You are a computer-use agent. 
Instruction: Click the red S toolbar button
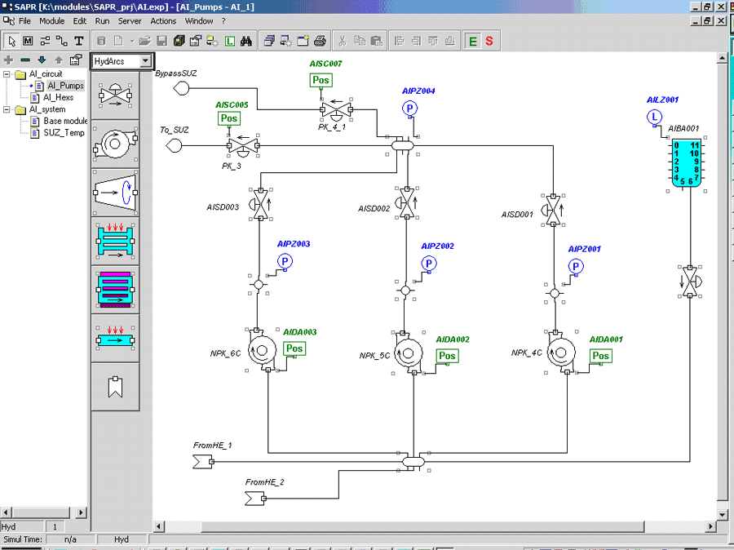[x=489, y=42]
